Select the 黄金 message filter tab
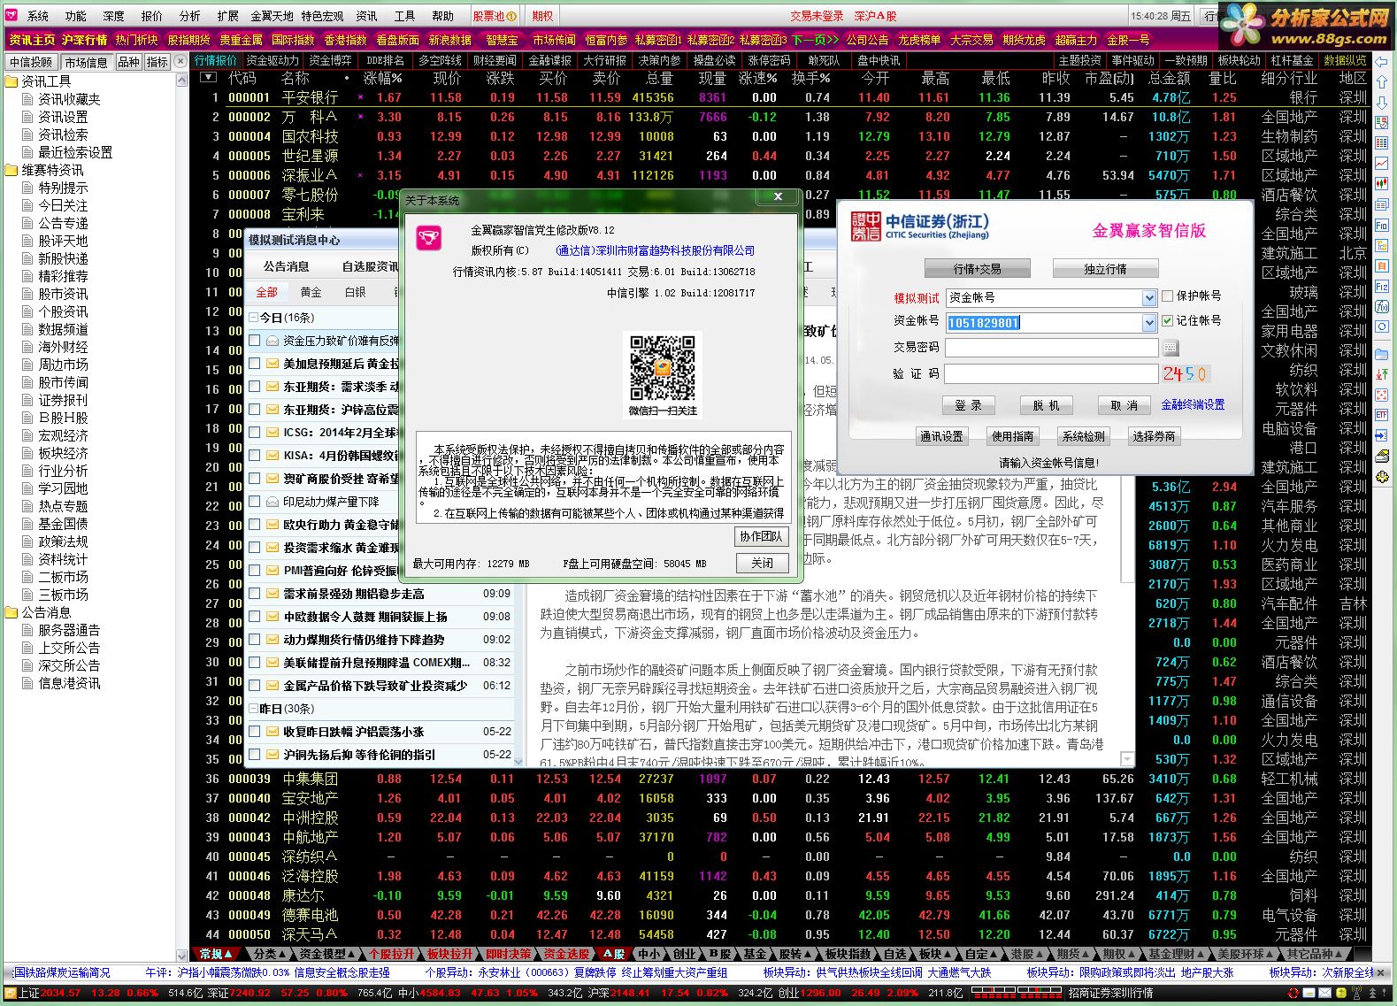This screenshot has height=1006, width=1397. click(311, 292)
